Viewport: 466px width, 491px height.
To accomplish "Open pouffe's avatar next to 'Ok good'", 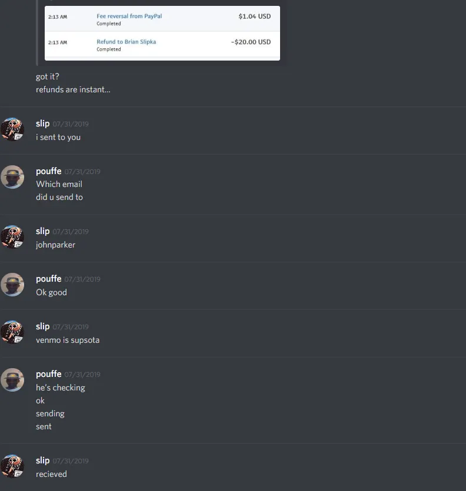I will pyautogui.click(x=12, y=285).
